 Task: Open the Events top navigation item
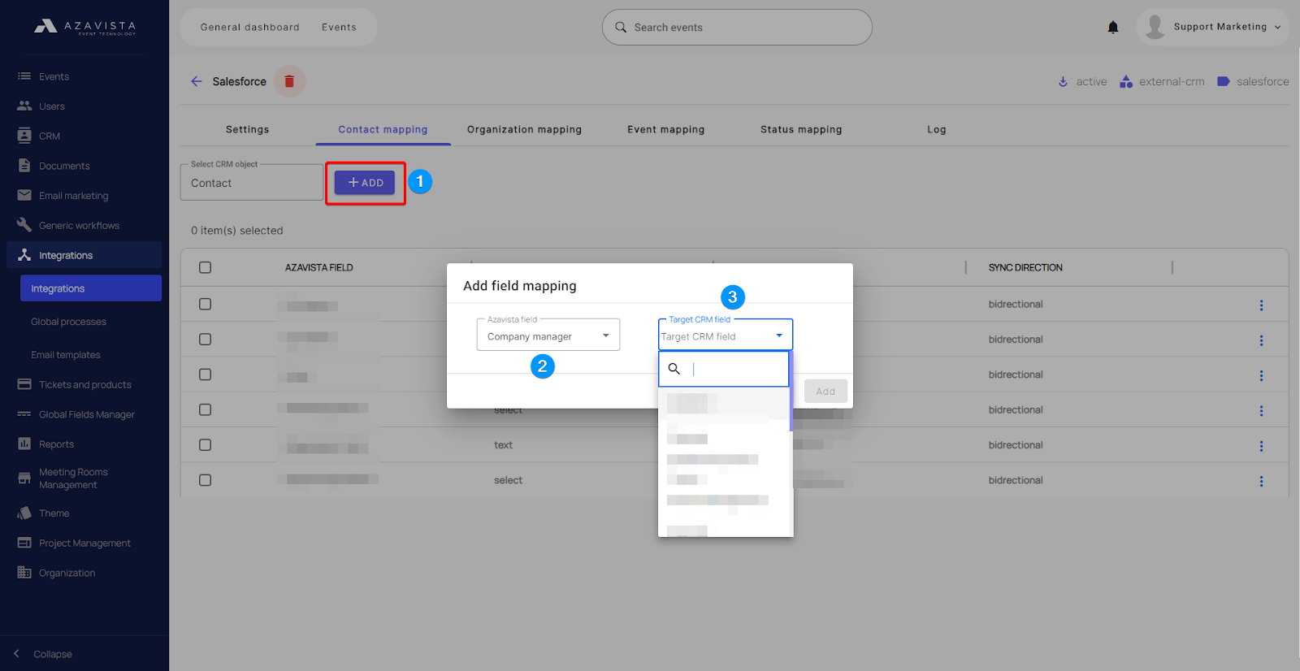tap(339, 27)
